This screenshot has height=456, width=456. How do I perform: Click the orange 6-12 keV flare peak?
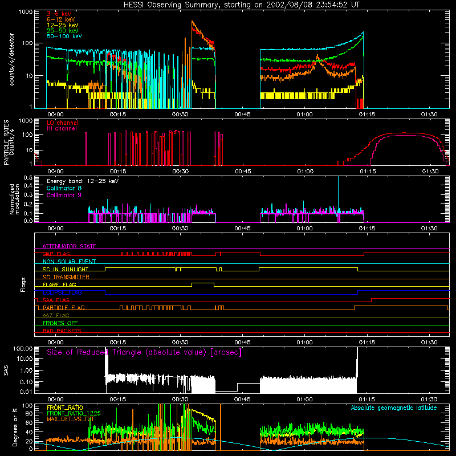(192, 22)
